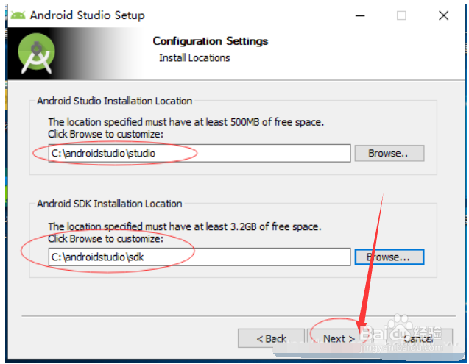
Task: Proceed with the Next button
Action: 339,338
